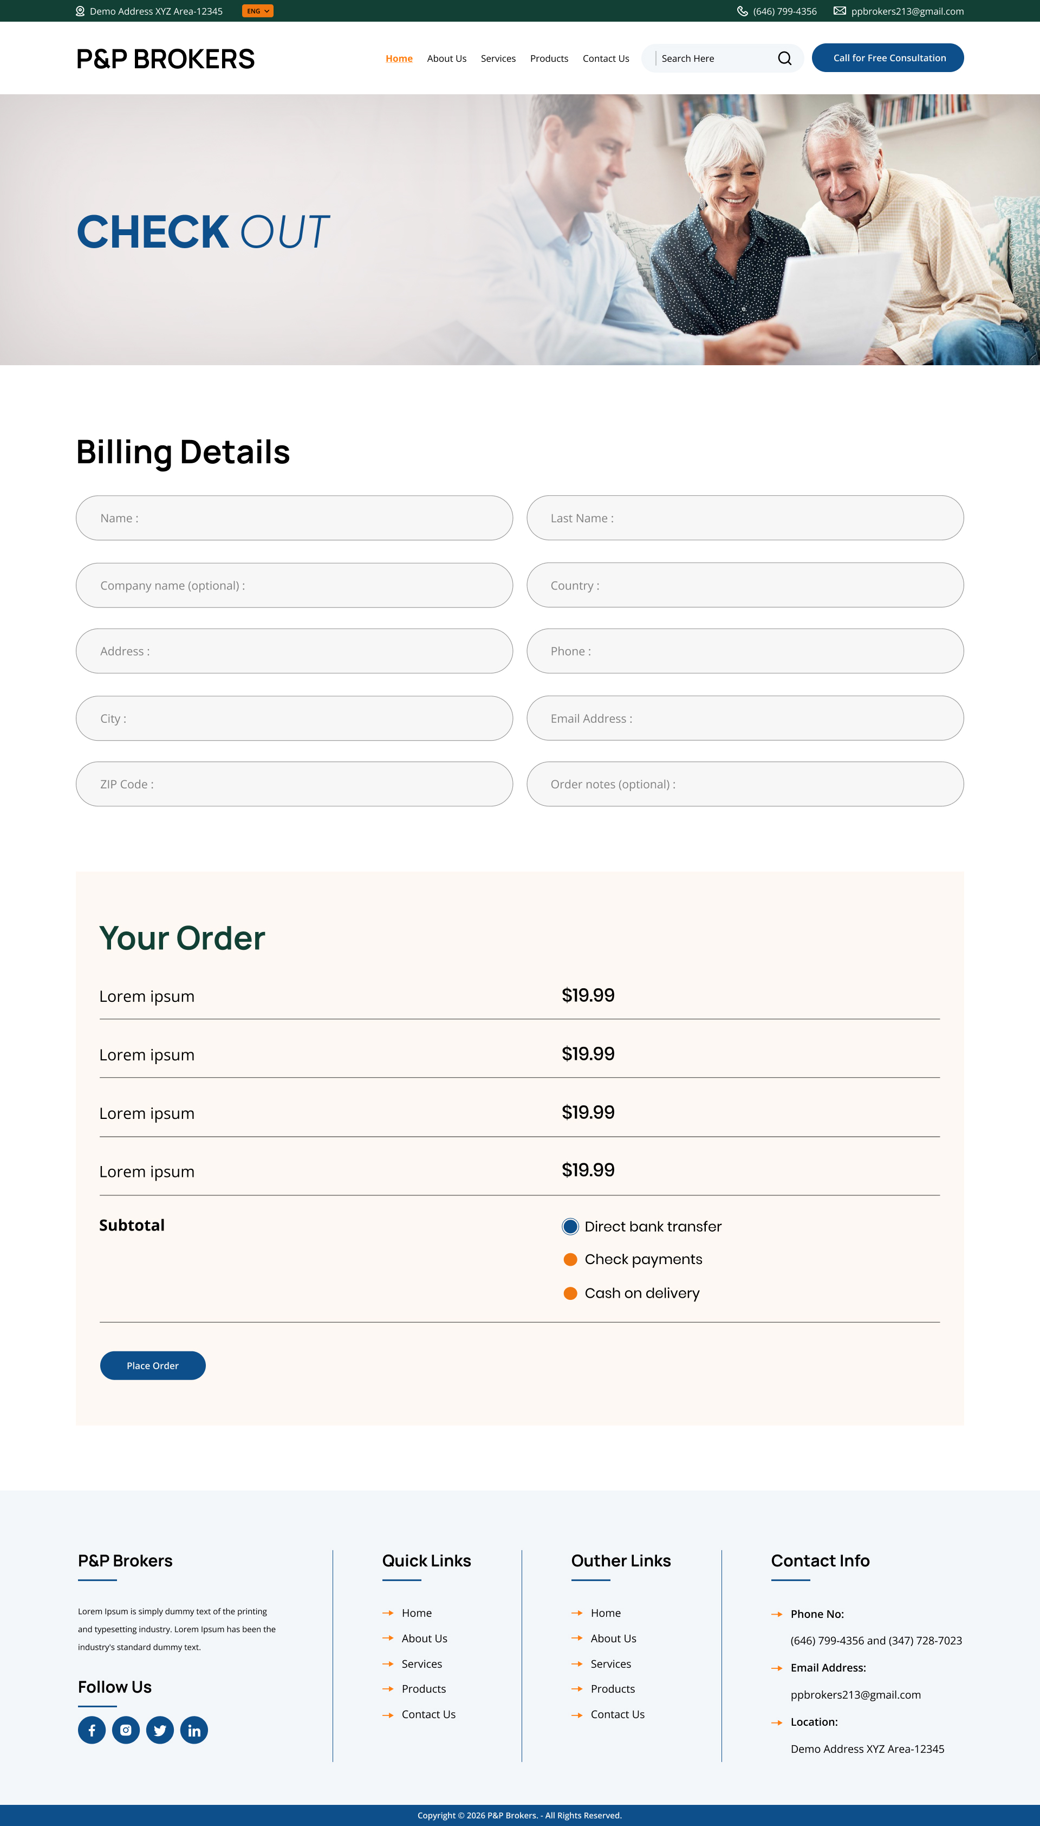Image resolution: width=1040 pixels, height=1826 pixels.
Task: Click the phone icon in top bar
Action: pos(742,11)
